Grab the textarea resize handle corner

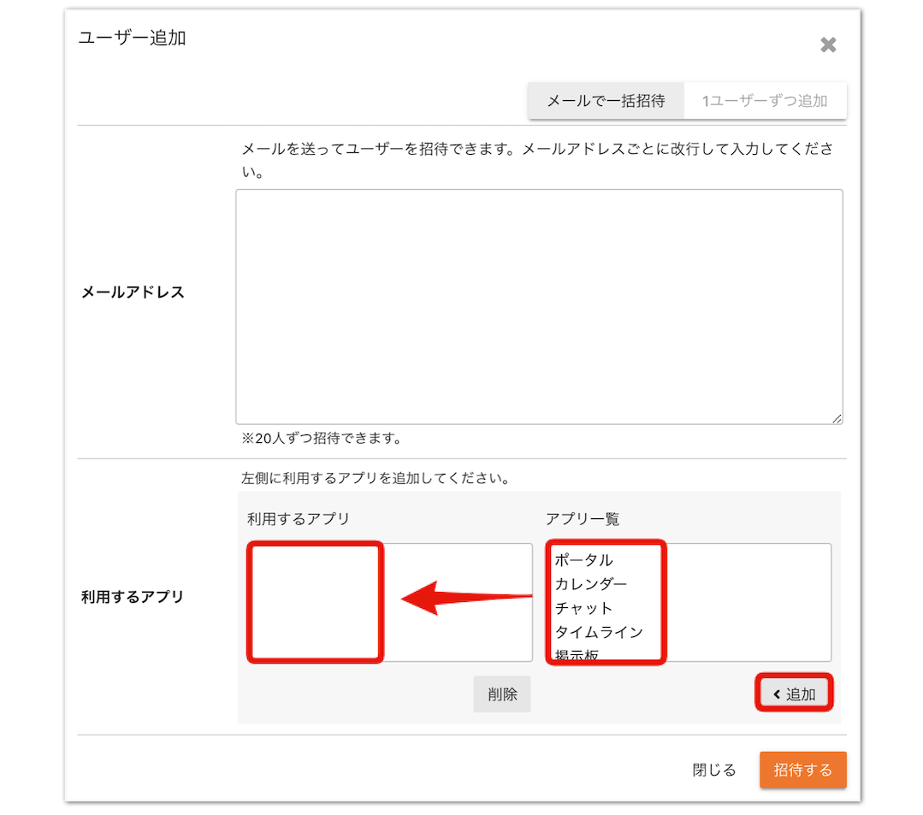click(837, 418)
